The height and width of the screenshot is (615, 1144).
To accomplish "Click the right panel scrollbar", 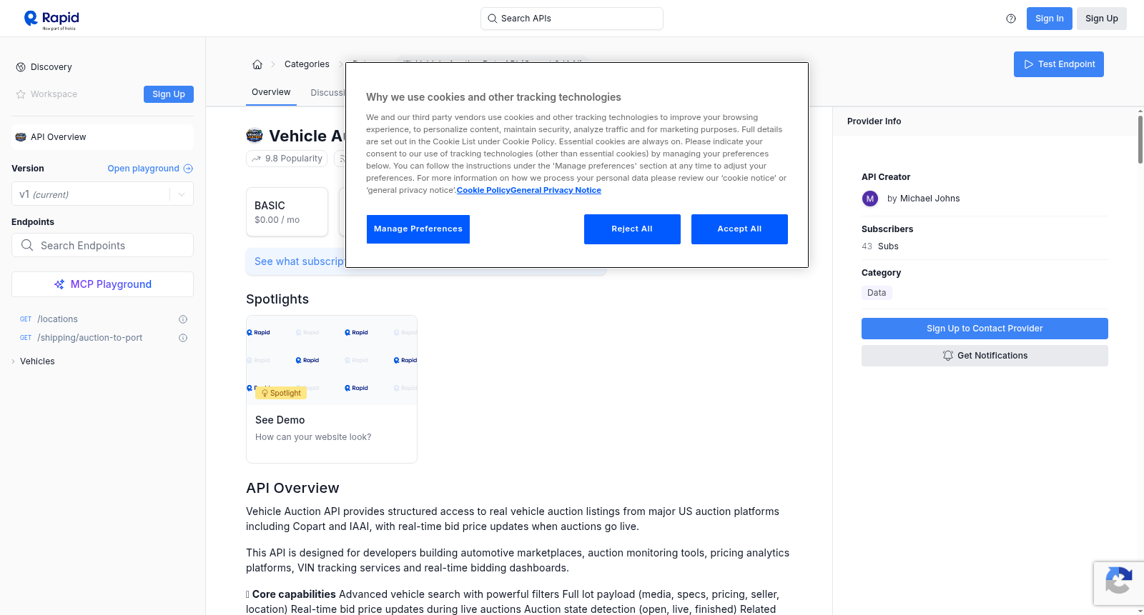I will tap(1140, 139).
